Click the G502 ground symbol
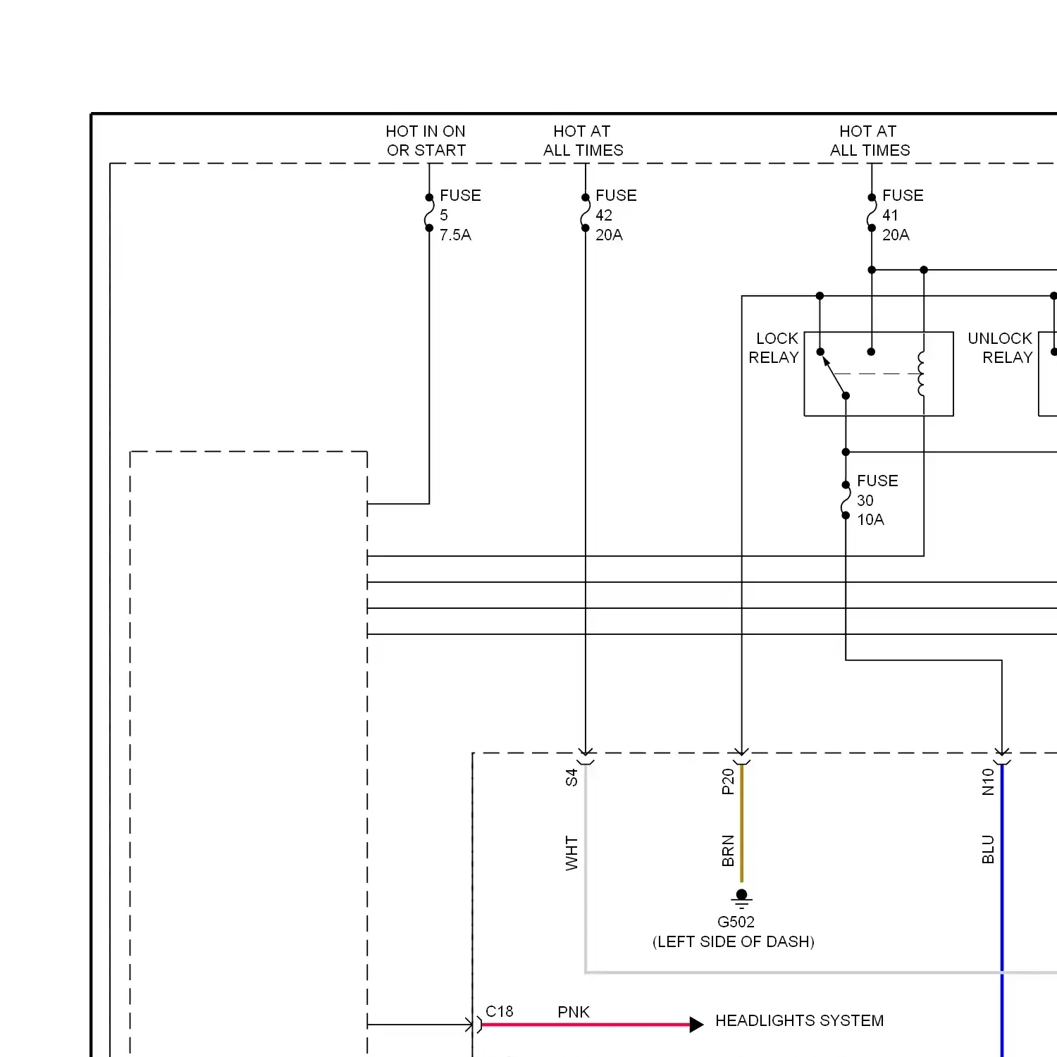Screen dimensions: 1057x1057 (741, 898)
